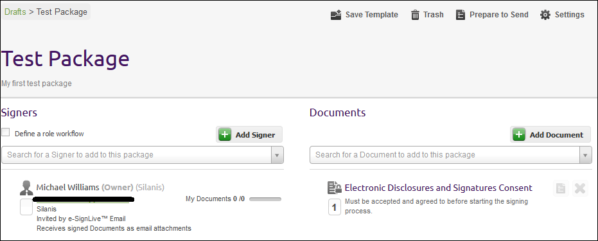This screenshot has width=598, height=241.
Task: Go to Drafts breadcrumb link
Action: click(15, 12)
